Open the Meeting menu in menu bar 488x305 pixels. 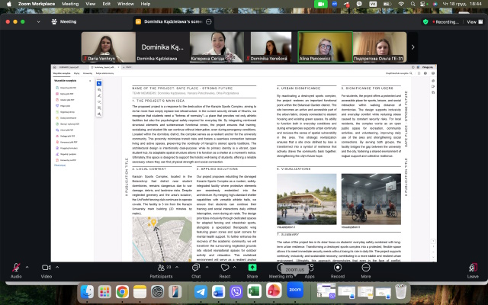(x=70, y=4)
